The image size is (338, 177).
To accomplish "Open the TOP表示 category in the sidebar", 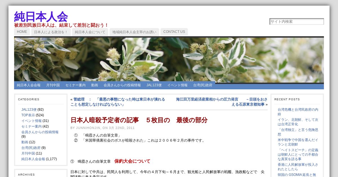I will [x=28, y=115].
